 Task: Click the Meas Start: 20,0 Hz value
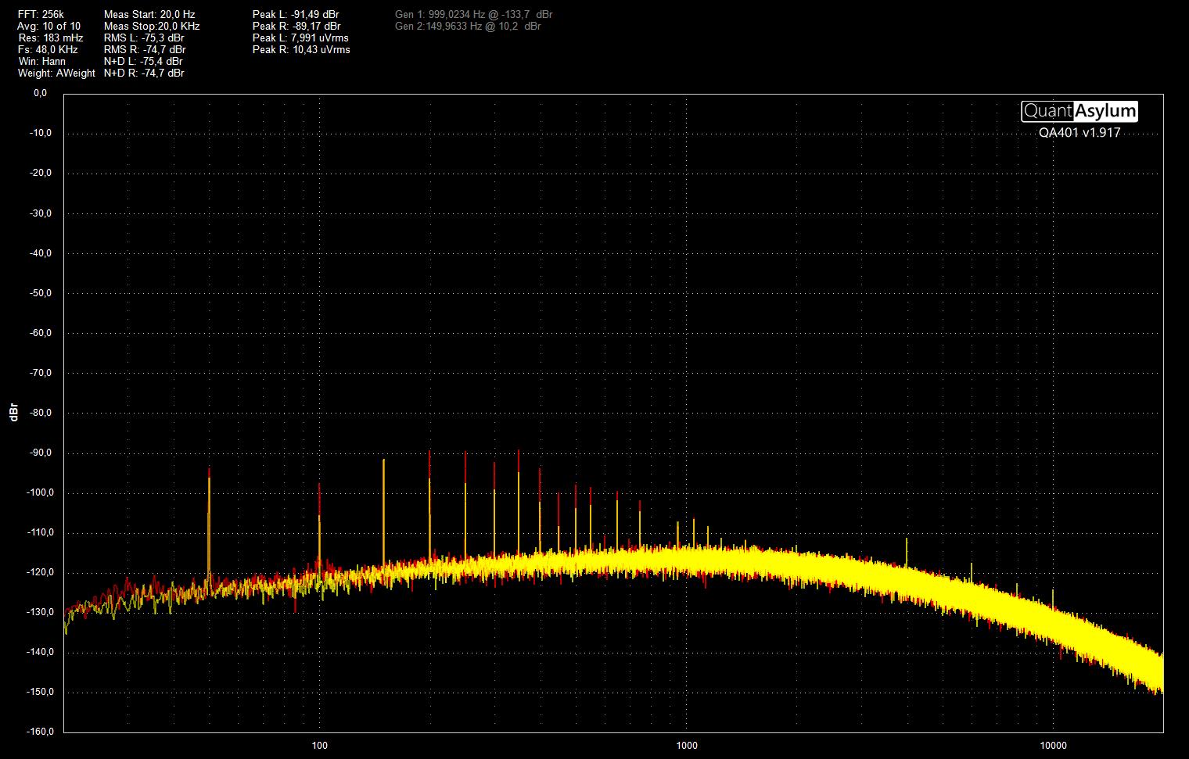149,14
